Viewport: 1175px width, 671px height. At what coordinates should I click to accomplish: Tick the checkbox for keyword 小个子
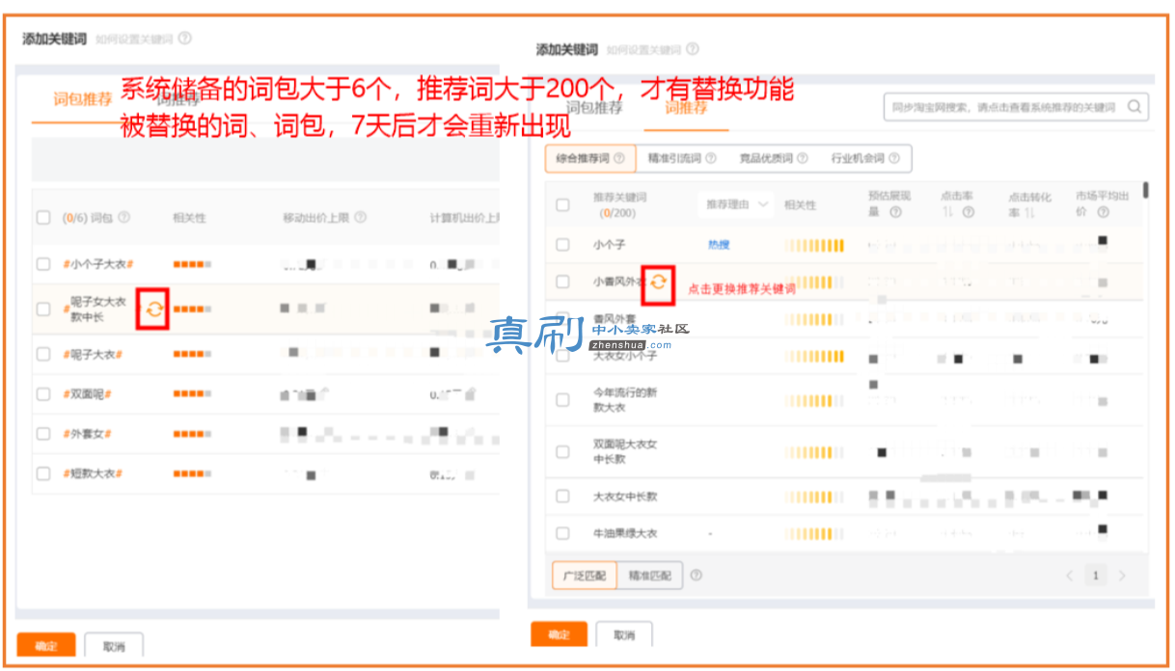click(x=562, y=245)
